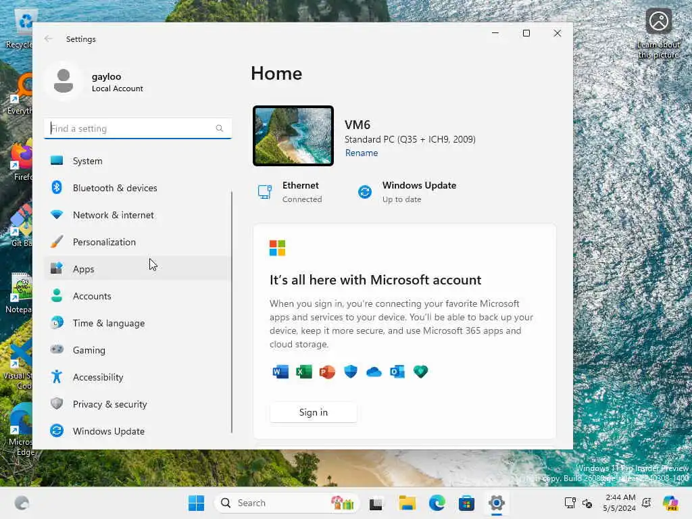Minimize the Settings window
Viewport: 692px width, 519px height.
pos(495,33)
